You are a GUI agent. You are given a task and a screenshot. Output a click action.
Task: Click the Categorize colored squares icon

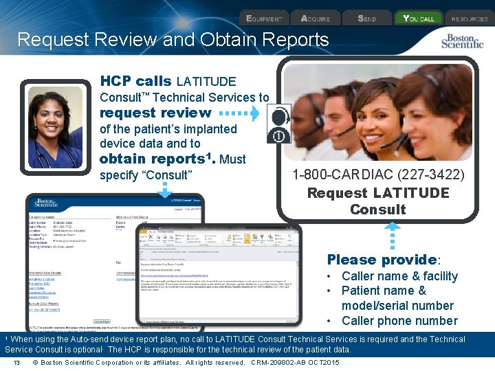click(x=254, y=238)
